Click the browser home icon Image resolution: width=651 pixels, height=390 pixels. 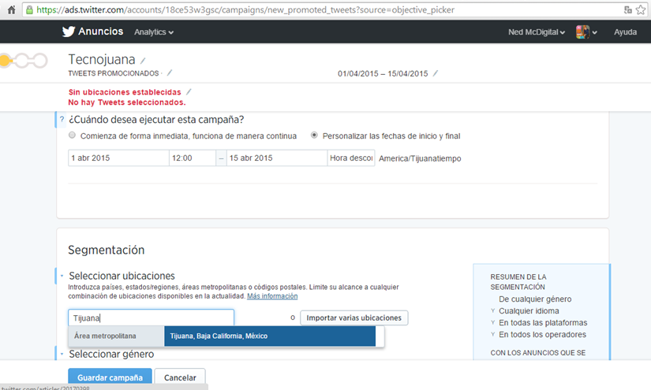coord(12,9)
